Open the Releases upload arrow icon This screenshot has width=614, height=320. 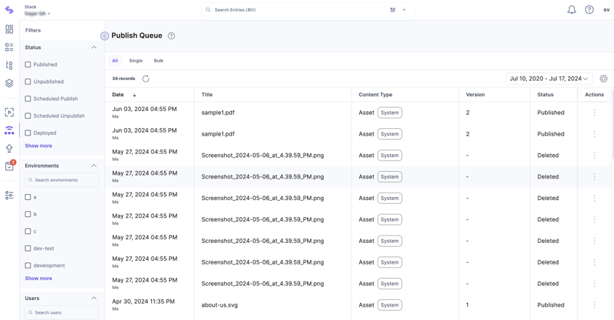tap(9, 148)
